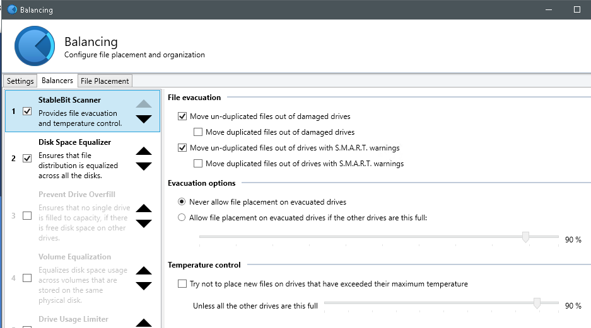Move StableBit Scanner balancer down
Image resolution: width=591 pixels, height=328 pixels.
(144, 119)
